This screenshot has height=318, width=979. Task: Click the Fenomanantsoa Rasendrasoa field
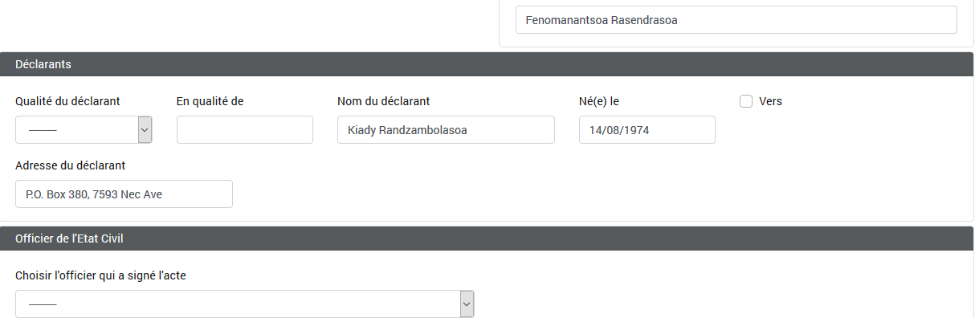(x=736, y=20)
